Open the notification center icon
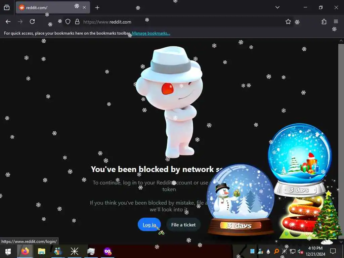This screenshot has width=344, height=258. (333, 251)
